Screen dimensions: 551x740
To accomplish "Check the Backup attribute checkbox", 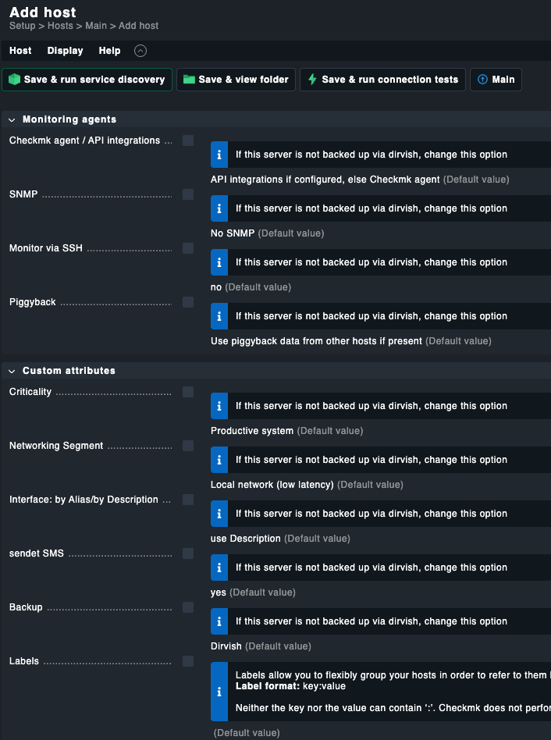I will click(188, 607).
